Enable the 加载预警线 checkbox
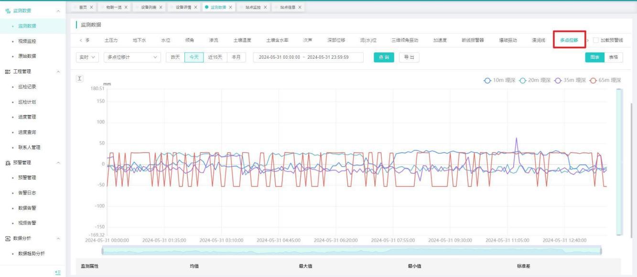The width and height of the screenshot is (637, 277). tap(595, 40)
